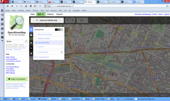170x101 pixels.
Task: Click the redo arrow in editor toolbar
Action: [73, 20]
